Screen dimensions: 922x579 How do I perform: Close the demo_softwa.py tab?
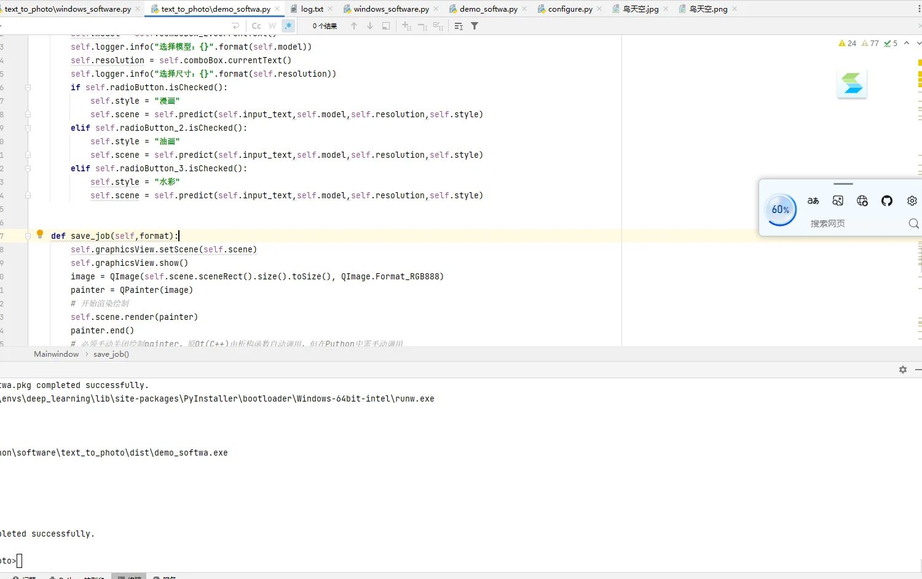point(525,9)
